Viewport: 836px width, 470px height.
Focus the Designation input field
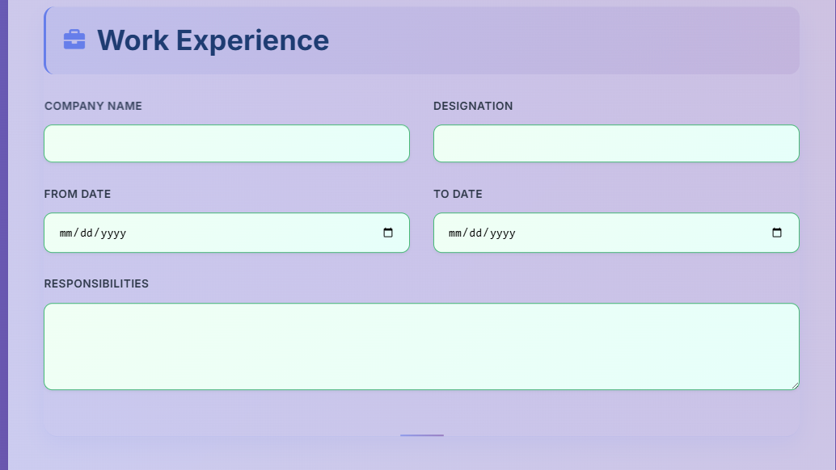tap(616, 143)
